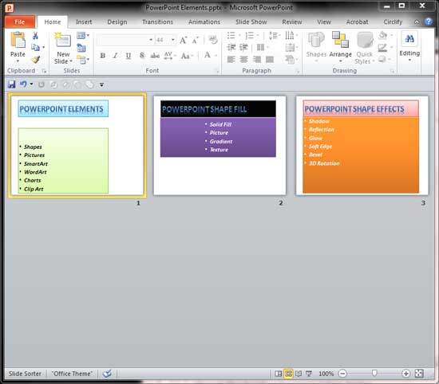Click the zoom in plus button
This screenshot has height=384, width=439.
pyautogui.click(x=405, y=374)
